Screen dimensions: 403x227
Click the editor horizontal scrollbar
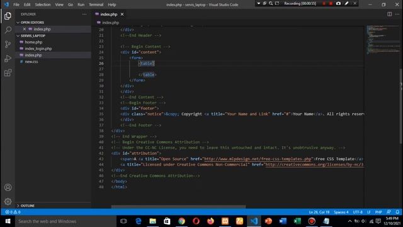pos(178,206)
